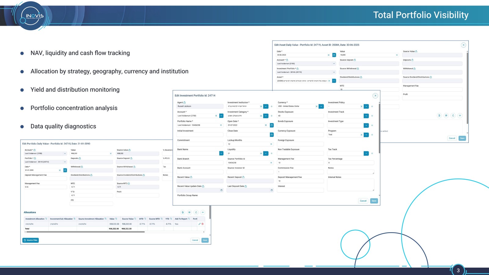489x275 pixels.
Task: Add a new Tax Track with plus icon
Action: (372, 153)
